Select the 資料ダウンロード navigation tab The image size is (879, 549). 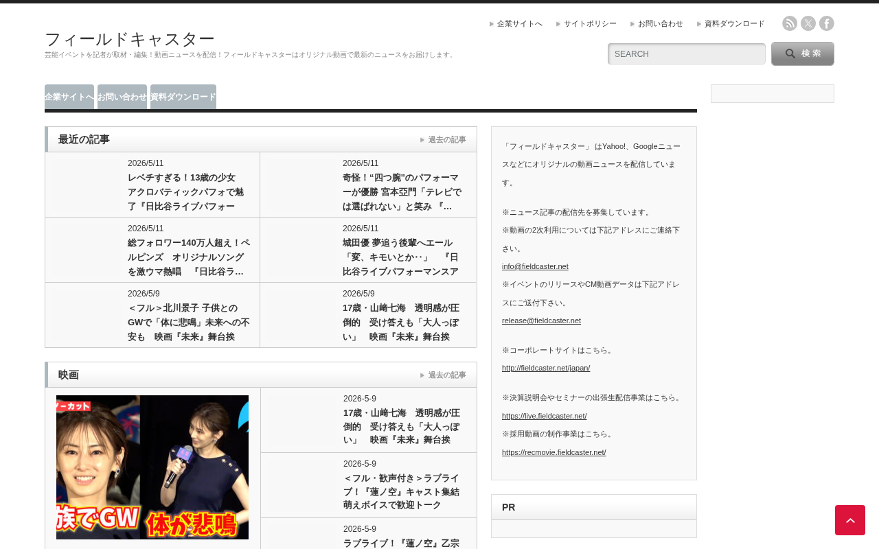coord(183,97)
